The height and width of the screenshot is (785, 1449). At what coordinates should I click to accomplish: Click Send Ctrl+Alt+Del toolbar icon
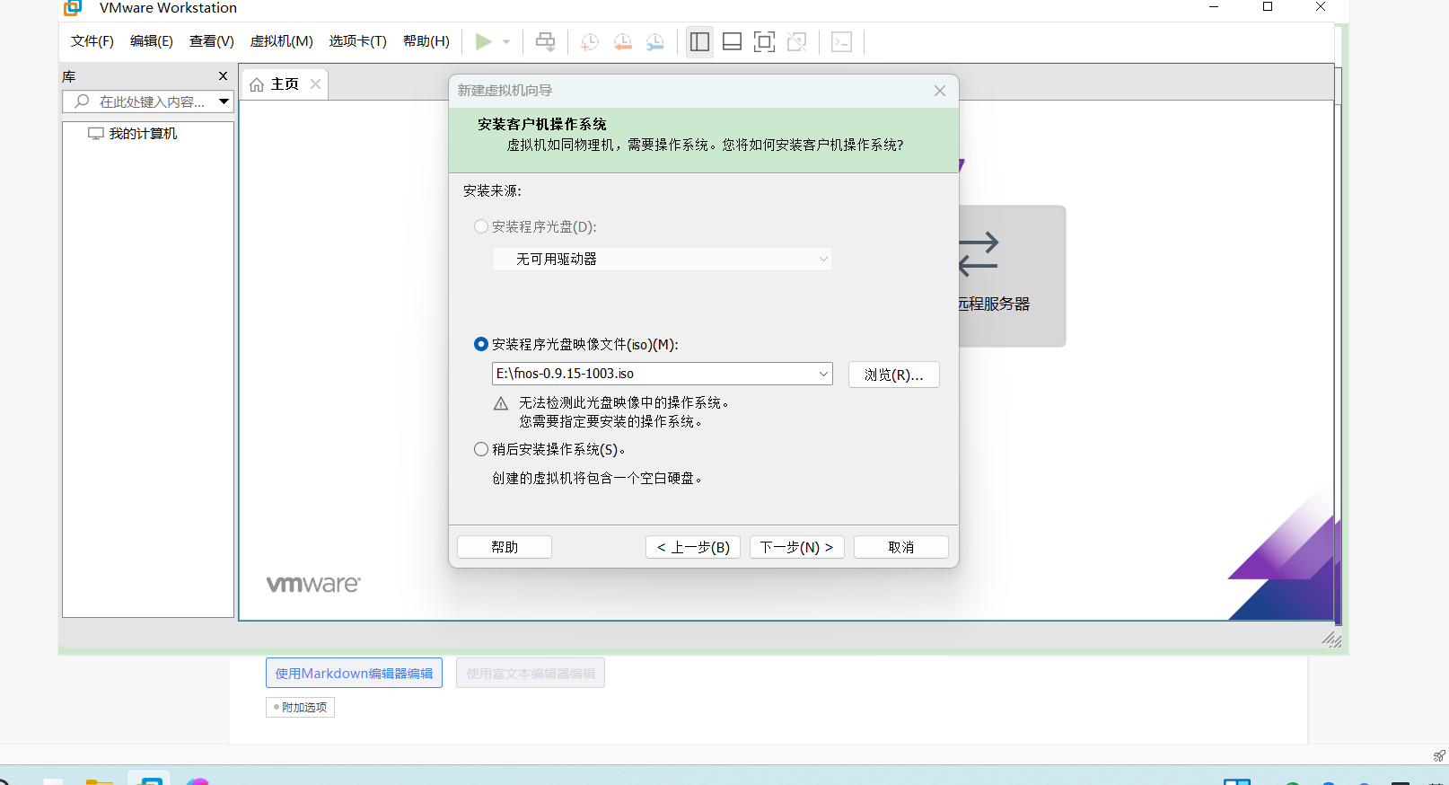[x=545, y=41]
